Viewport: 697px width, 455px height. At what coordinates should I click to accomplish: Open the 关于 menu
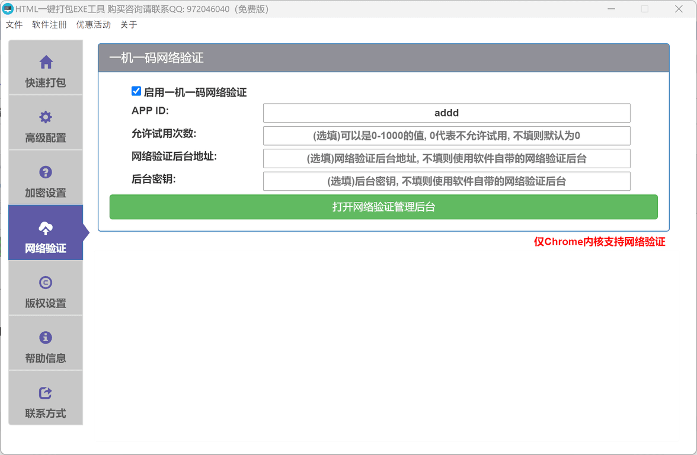[x=129, y=25]
